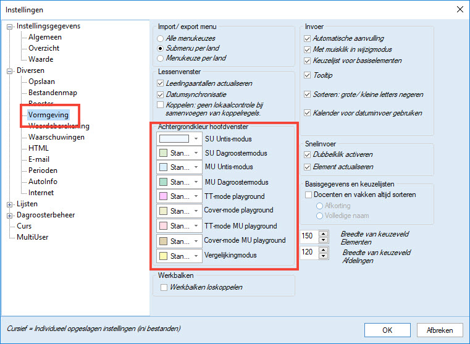Screen dimensions: 470x344
Task: Click the Cover-mode MU playground color swatch
Action: click(x=164, y=240)
